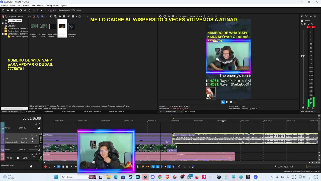Open the preview grid overlay dropdown

(208, 16)
